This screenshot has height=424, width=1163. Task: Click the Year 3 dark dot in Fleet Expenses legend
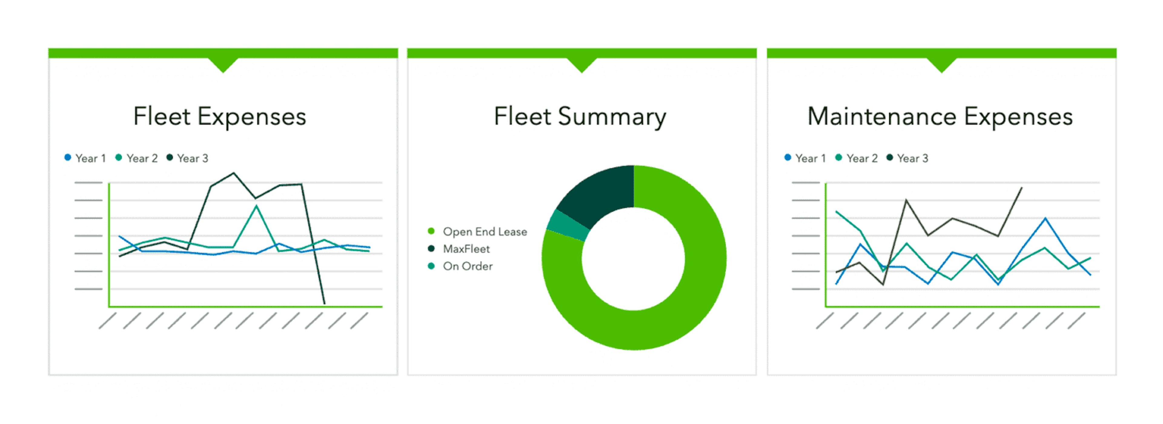[170, 158]
